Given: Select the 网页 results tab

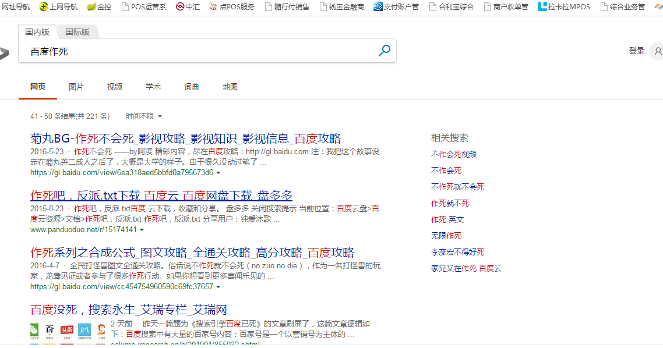Looking at the screenshot, I should point(38,87).
